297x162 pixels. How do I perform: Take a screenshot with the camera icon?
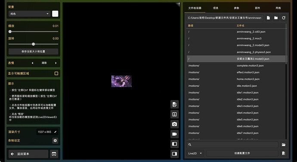[x=174, y=124]
